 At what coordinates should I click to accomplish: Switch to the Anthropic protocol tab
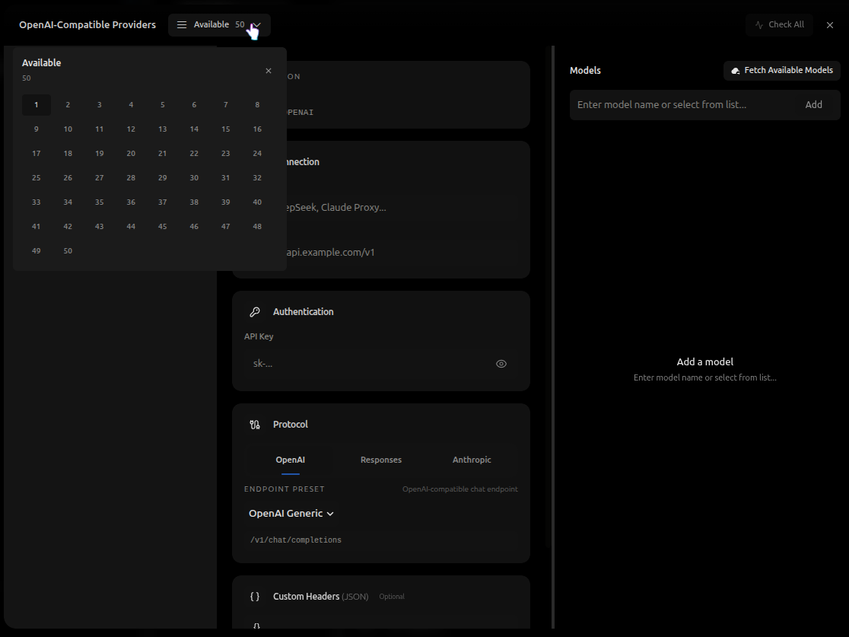(472, 460)
